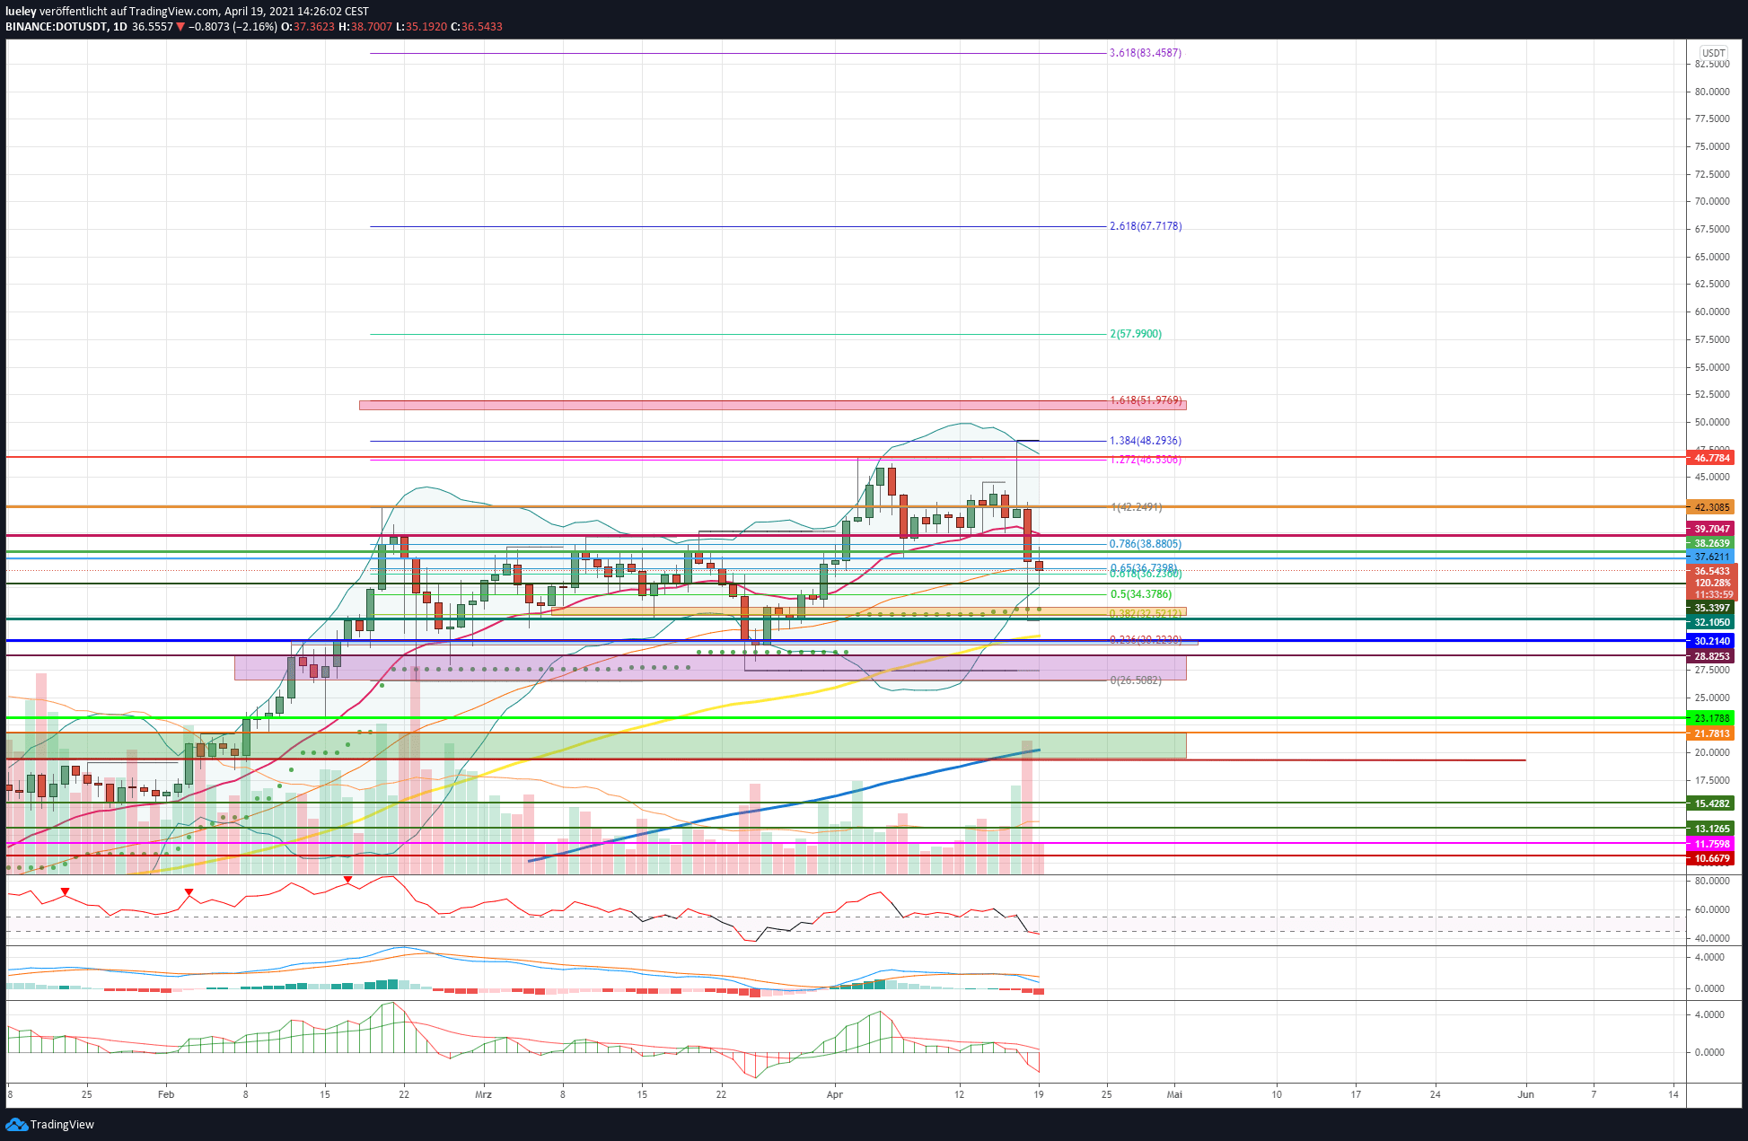Click the red 46.7784 price tag

(x=1712, y=458)
